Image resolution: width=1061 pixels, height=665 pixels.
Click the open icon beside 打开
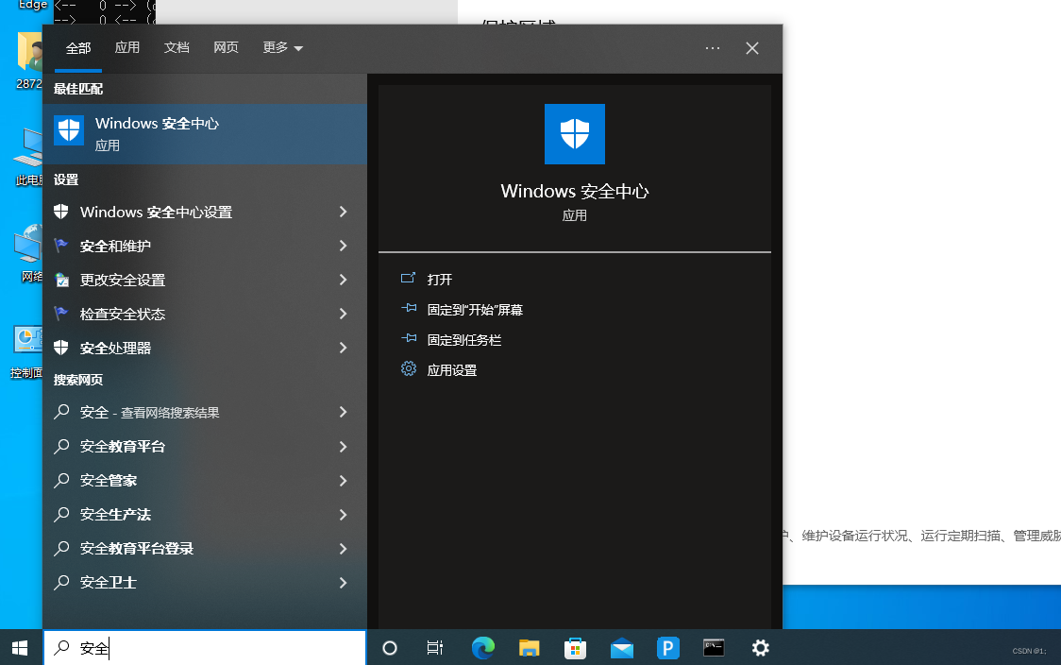click(408, 278)
